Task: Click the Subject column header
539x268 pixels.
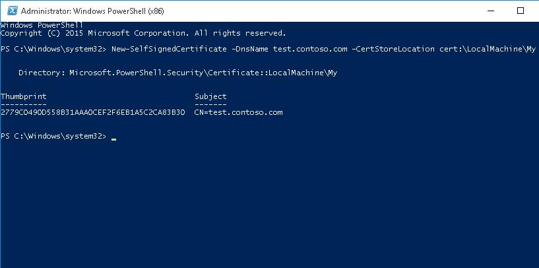Action: coord(210,96)
